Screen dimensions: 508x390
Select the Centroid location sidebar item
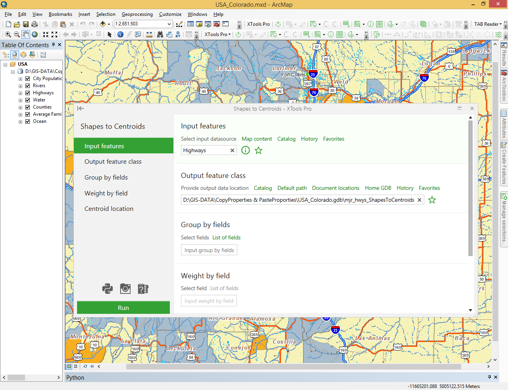pyautogui.click(x=124, y=209)
